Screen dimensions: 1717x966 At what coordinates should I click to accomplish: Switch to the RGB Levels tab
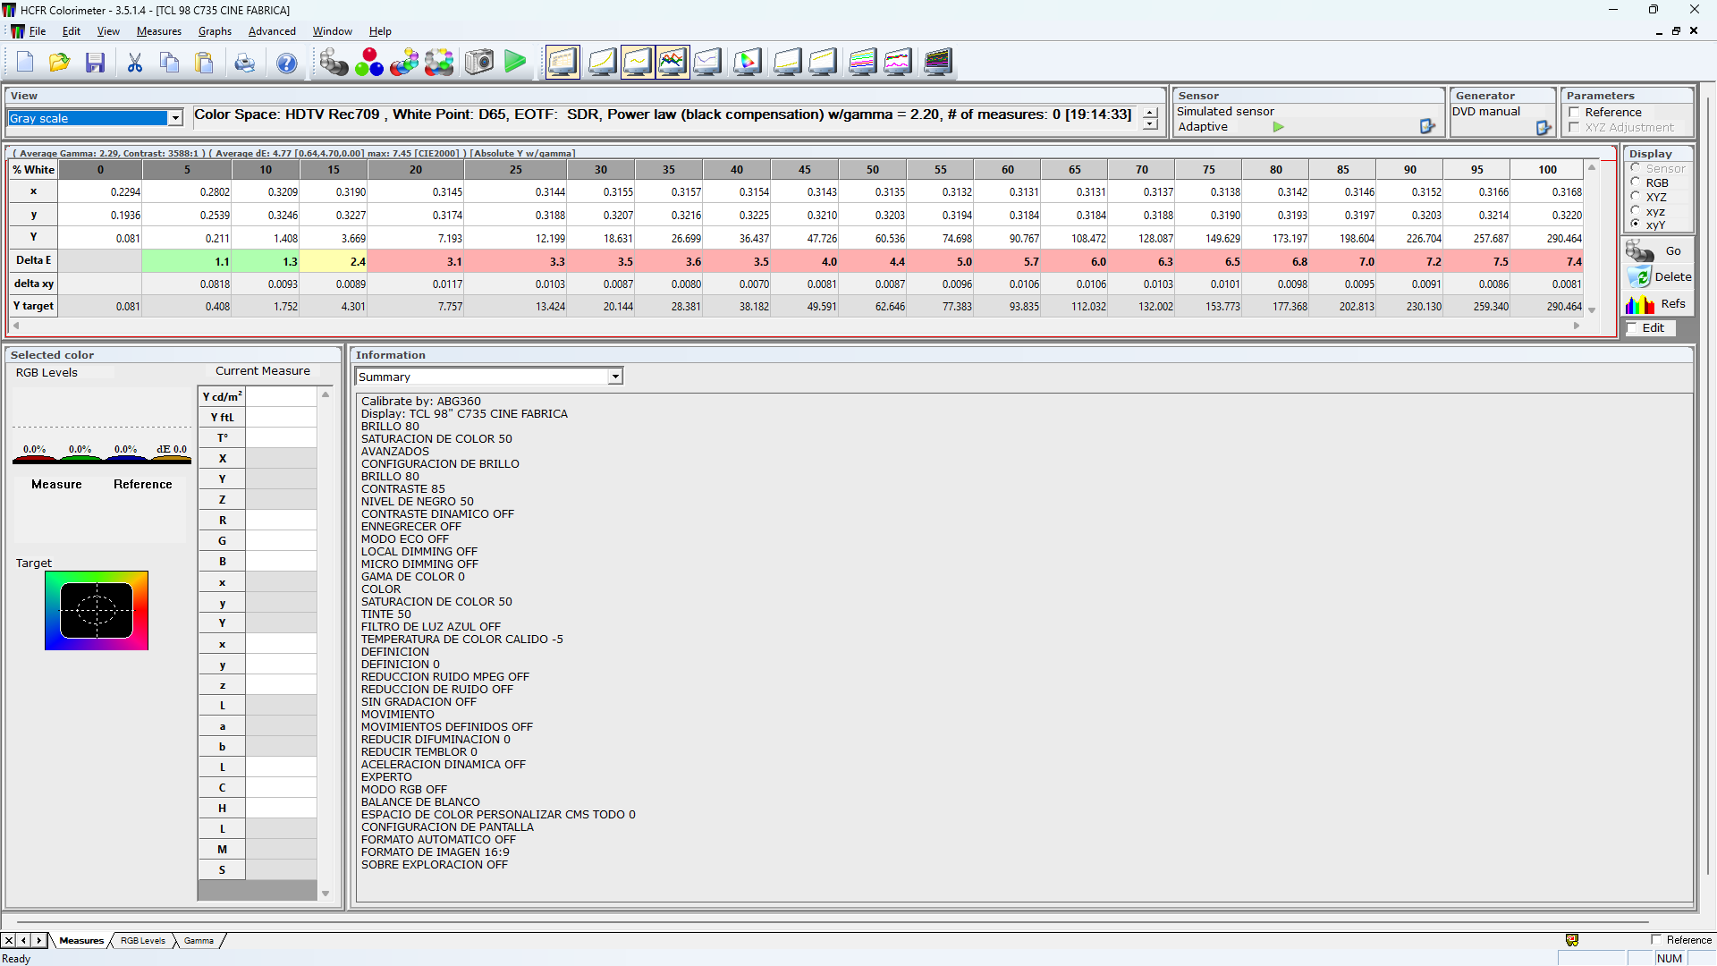[143, 941]
